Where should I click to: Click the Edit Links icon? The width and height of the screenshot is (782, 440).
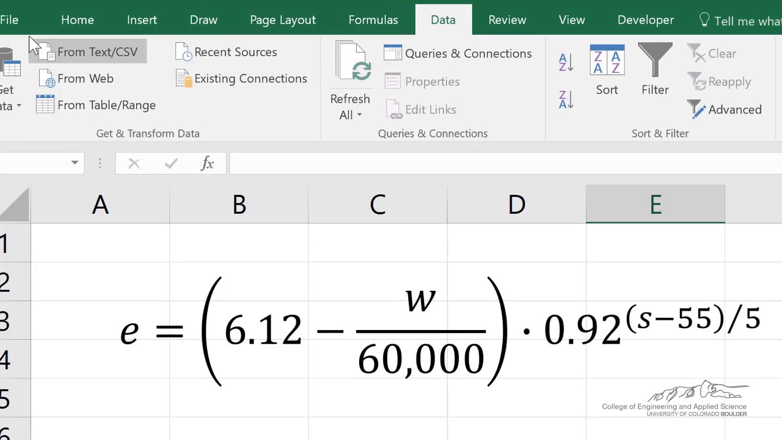[x=395, y=109]
